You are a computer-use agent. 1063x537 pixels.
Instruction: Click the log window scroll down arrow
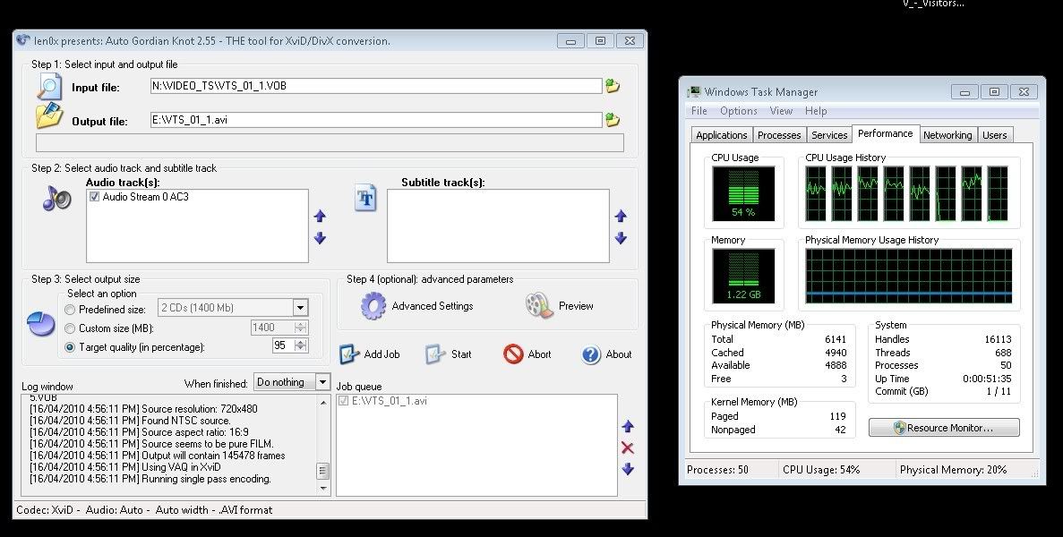[323, 489]
